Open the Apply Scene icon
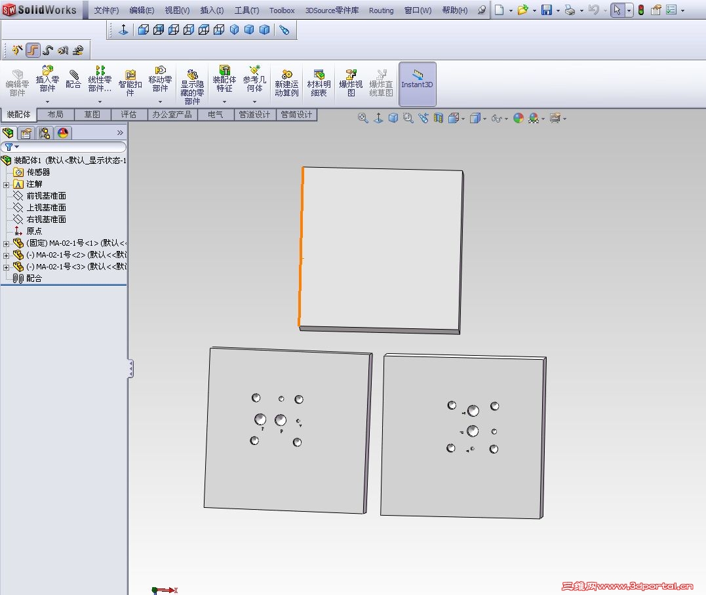 (534, 119)
